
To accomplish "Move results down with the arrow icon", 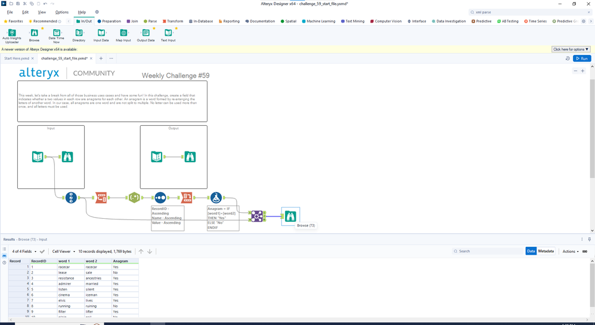I will (x=150, y=251).
